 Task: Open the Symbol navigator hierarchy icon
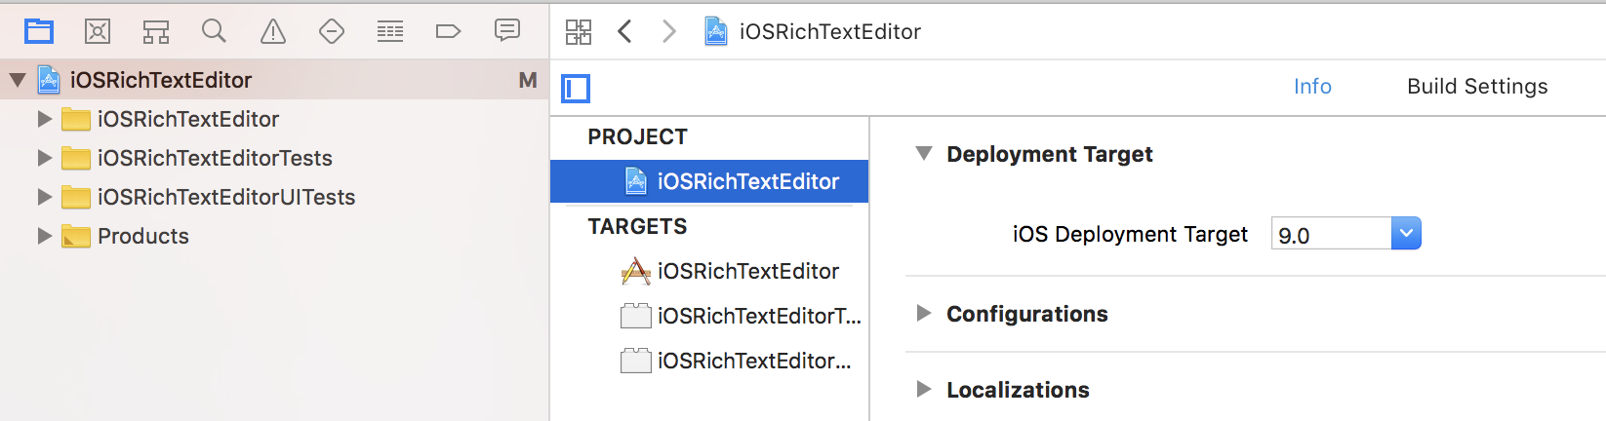[x=156, y=31]
